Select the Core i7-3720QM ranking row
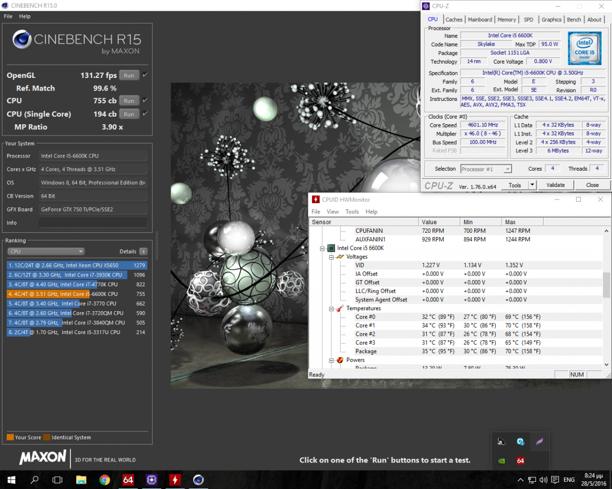612x489 pixels. [x=77, y=313]
